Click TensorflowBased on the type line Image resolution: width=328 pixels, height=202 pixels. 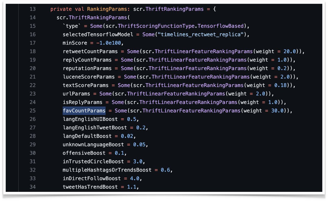point(220,26)
